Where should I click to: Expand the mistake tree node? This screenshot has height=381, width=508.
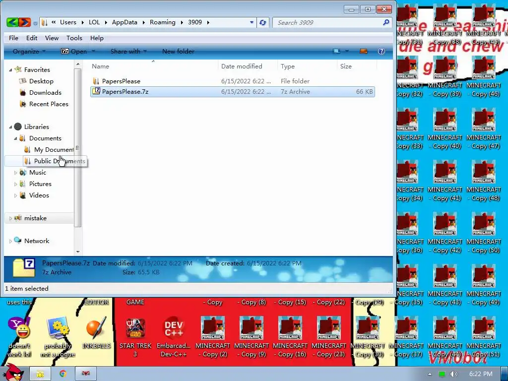(10, 218)
